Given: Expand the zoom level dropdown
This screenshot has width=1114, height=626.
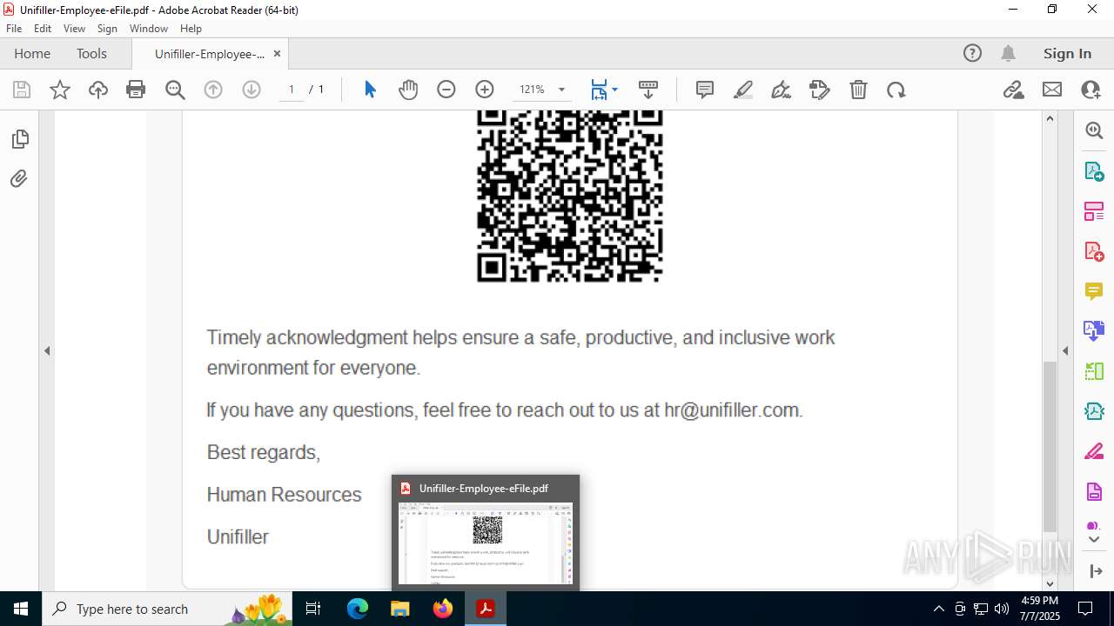Looking at the screenshot, I should [561, 90].
